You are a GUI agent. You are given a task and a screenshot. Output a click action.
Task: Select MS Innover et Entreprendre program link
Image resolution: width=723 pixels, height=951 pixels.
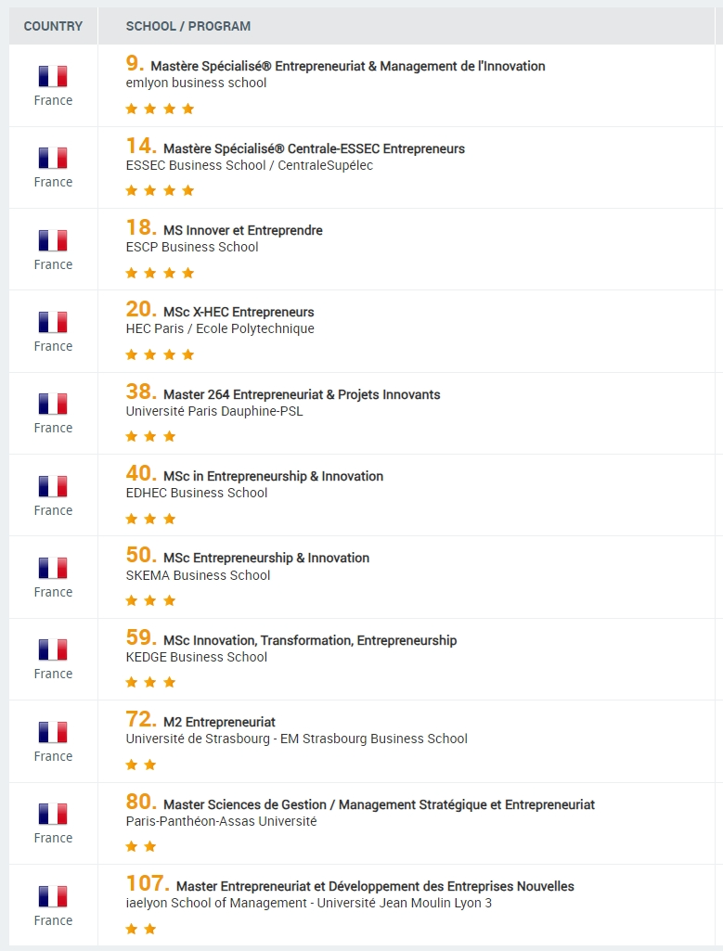tap(242, 230)
